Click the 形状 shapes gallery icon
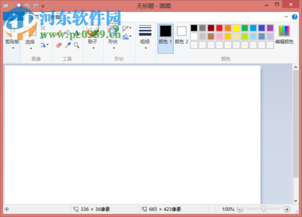Viewport: 302px width, 217px height. coord(113,31)
